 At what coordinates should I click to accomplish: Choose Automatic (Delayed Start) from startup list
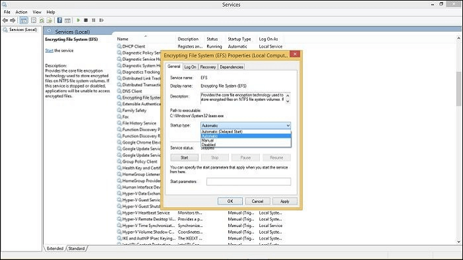pyautogui.click(x=245, y=131)
